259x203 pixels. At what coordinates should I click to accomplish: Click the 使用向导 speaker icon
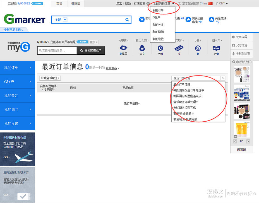click(x=233, y=37)
